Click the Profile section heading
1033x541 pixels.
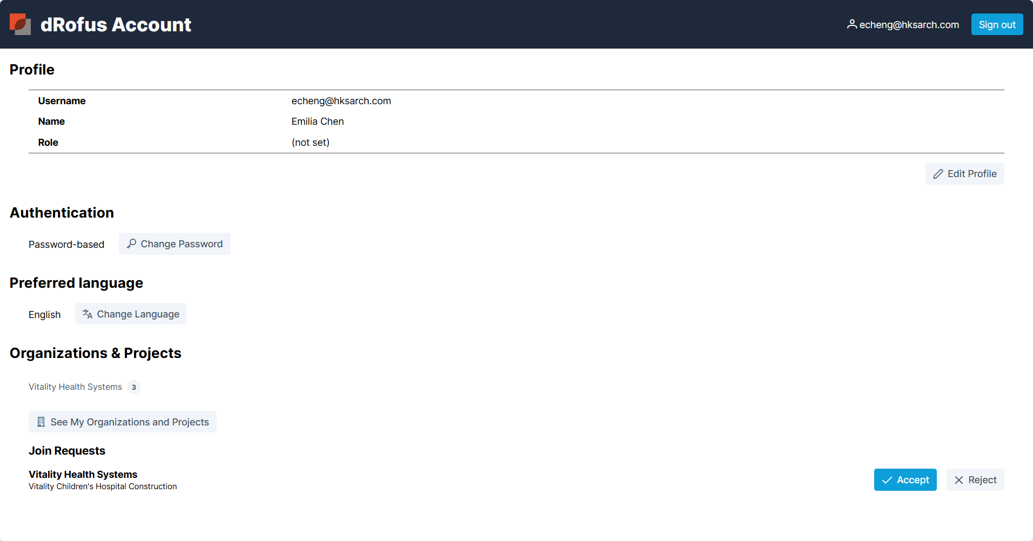point(32,70)
